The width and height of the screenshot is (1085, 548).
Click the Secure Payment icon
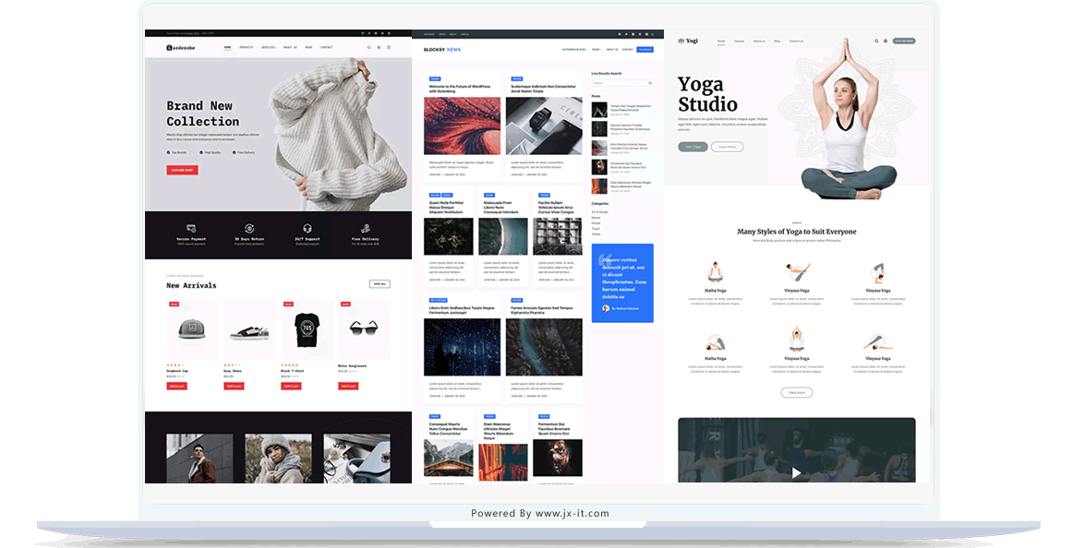[191, 228]
